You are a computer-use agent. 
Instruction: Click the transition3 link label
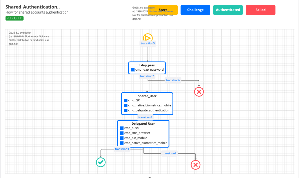[122, 149]
